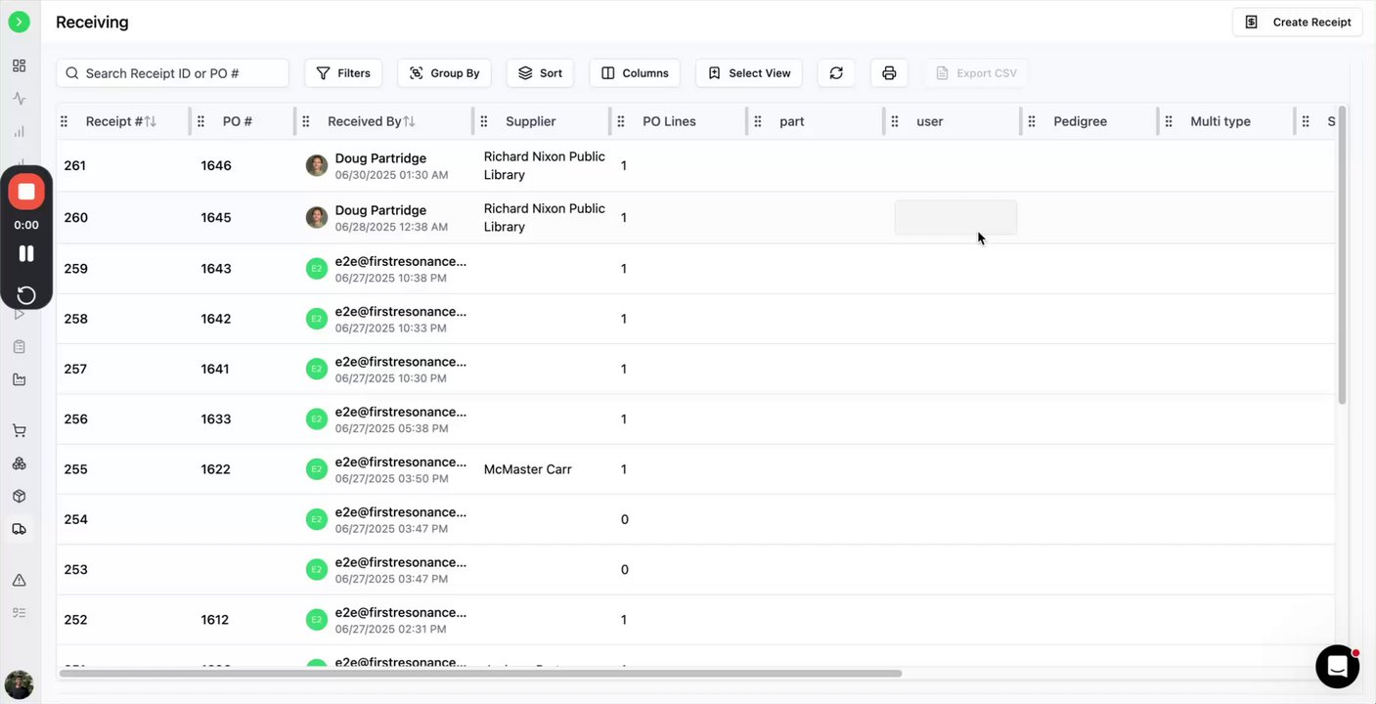Open the Columns chooser
The width and height of the screenshot is (1376, 704).
point(635,73)
